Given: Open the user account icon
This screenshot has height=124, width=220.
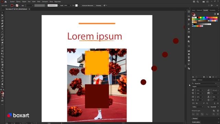Looking at the screenshot, I should coord(194,2).
